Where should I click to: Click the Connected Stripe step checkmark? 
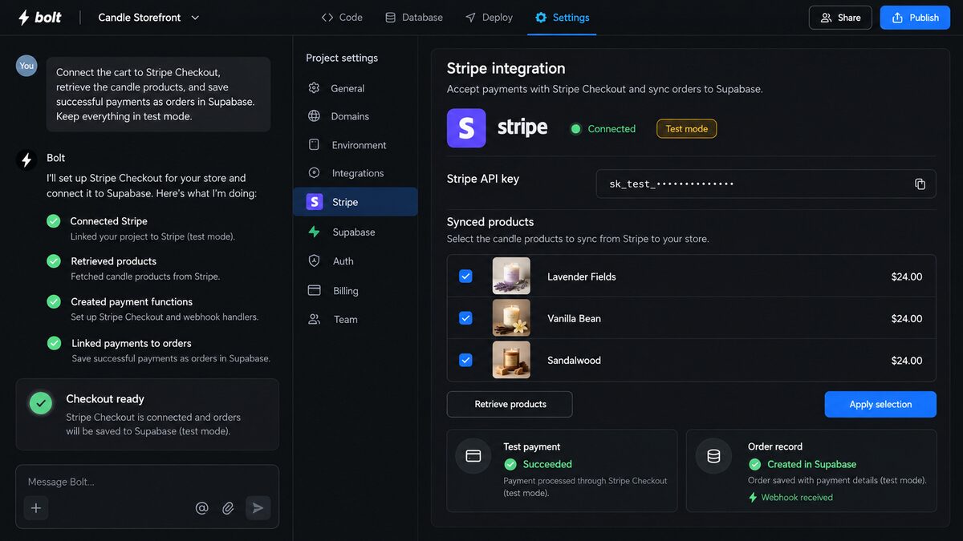[54, 221]
